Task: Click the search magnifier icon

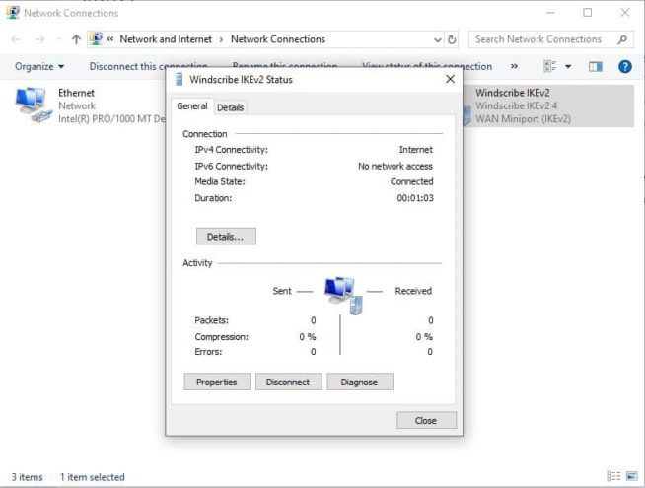Action: (x=622, y=39)
